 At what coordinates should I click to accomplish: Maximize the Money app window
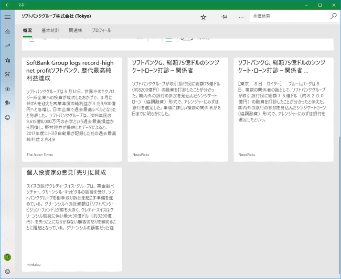click(320, 5)
